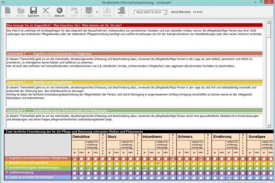Click into the 'Was bewegt Sie im Augenblick' text field

[x=134, y=39]
